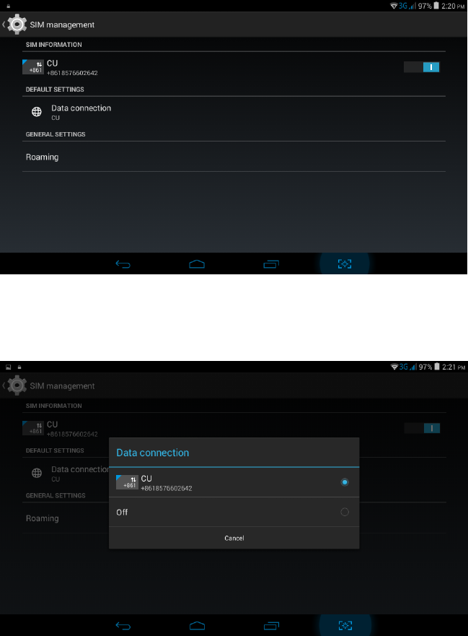Tap the home button in bottom navigation bar
The height and width of the screenshot is (636, 468).
(x=198, y=626)
